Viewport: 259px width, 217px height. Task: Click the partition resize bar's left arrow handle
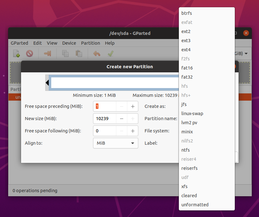[x=47, y=83]
